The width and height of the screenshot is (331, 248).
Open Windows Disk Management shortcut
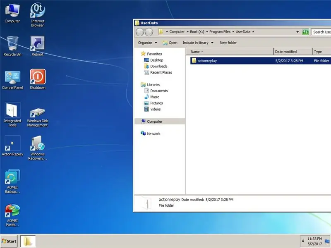[x=37, y=117]
